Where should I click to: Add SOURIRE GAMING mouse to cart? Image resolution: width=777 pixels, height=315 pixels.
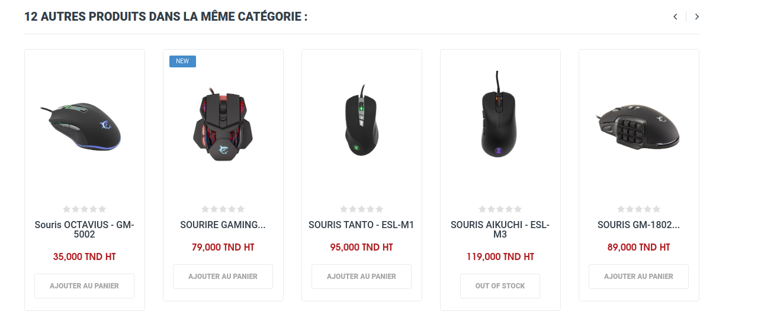[x=223, y=277]
